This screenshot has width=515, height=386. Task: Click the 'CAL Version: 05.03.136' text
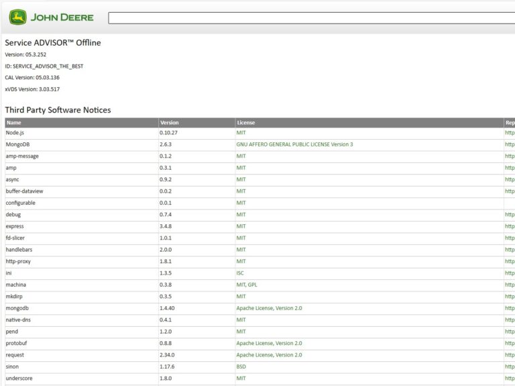32,78
